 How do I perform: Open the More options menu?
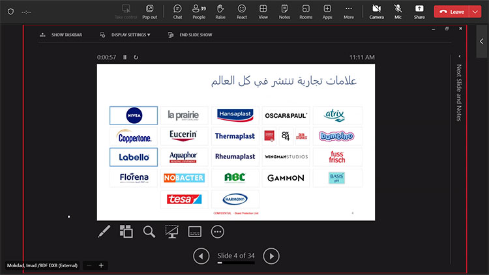(349, 11)
